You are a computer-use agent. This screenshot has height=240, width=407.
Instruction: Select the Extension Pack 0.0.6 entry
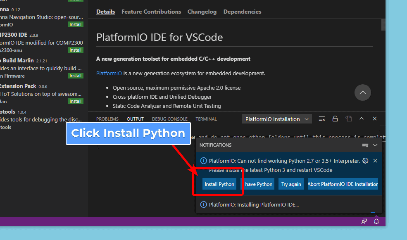pos(43,94)
